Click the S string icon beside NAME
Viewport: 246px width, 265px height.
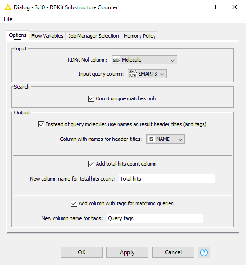[x=151, y=139]
